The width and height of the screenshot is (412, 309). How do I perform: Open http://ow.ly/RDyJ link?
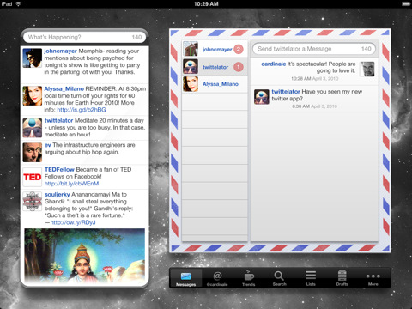point(73,222)
